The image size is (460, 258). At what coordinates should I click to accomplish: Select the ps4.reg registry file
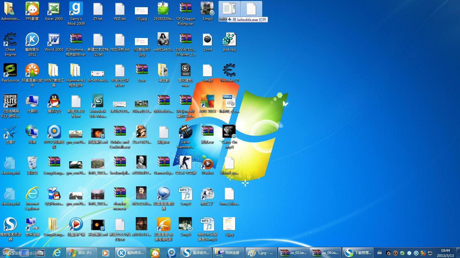pos(229,42)
